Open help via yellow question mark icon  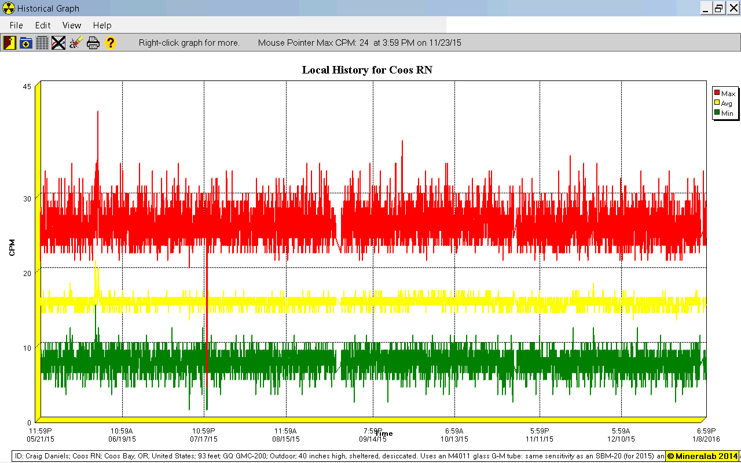110,43
